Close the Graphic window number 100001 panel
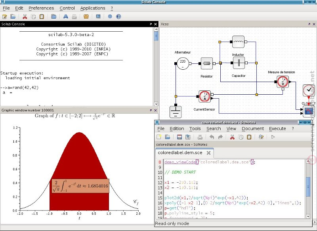317x231 pixels. coord(155,110)
